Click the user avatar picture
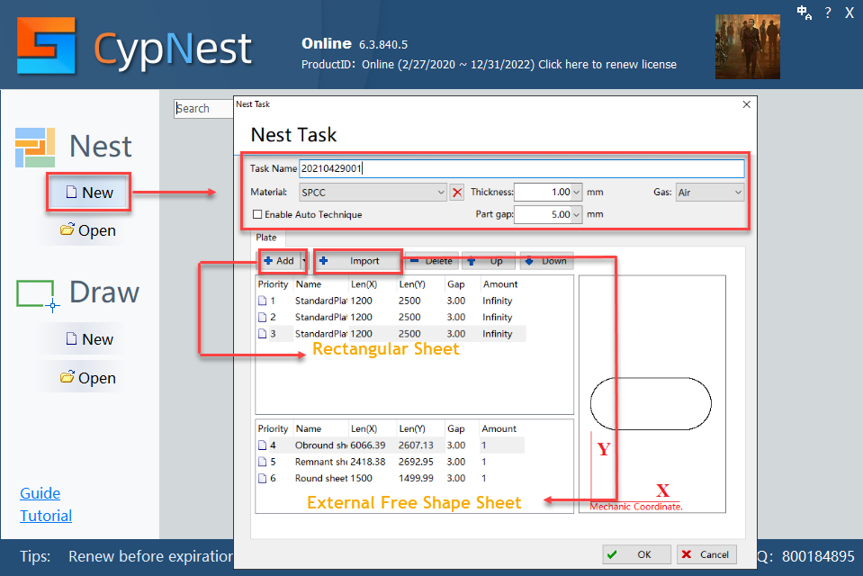The height and width of the screenshot is (576, 863). pyautogui.click(x=748, y=47)
